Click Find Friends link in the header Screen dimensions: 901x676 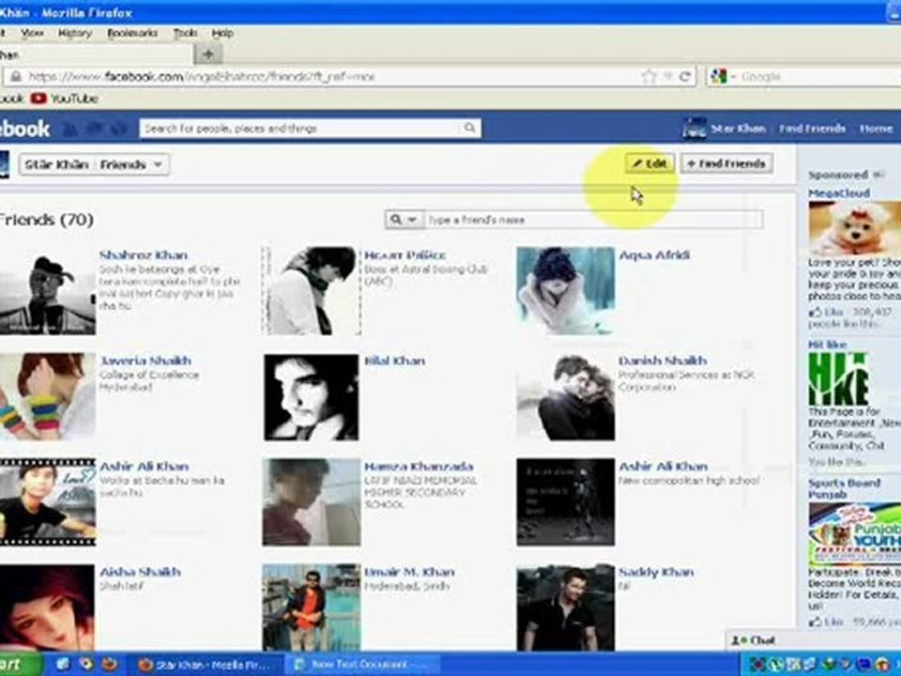click(x=812, y=129)
